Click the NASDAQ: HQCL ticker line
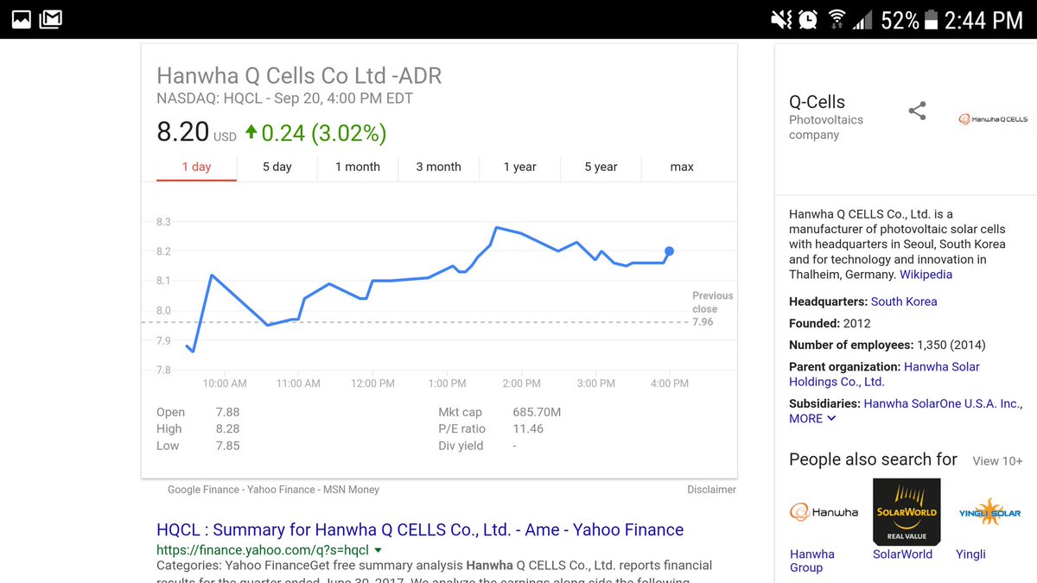This screenshot has height=583, width=1037. pos(284,98)
